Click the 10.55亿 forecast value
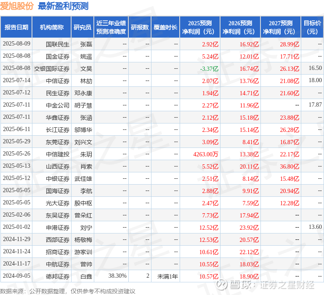The height and width of the screenshot is (295, 324). [209, 264]
